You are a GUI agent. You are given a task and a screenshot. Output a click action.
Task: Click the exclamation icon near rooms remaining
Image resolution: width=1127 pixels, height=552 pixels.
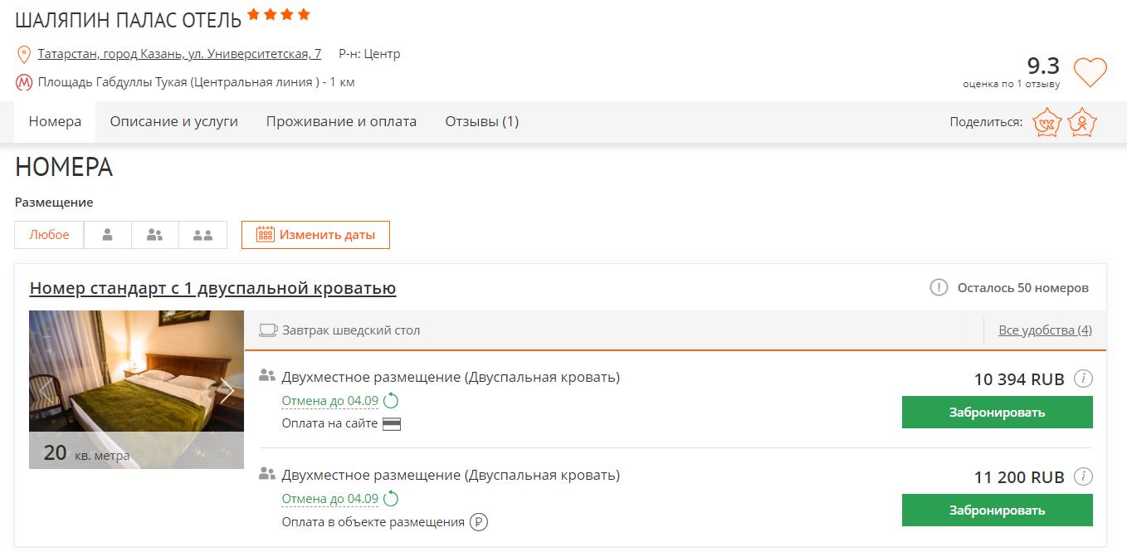pyautogui.click(x=939, y=288)
